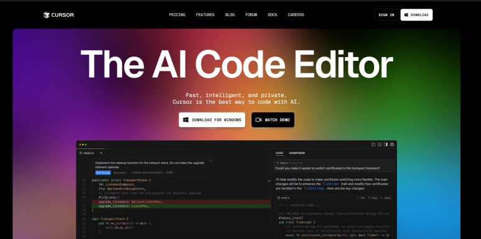Switch to the Chat tab
This screenshot has height=239, width=481.
279,153
